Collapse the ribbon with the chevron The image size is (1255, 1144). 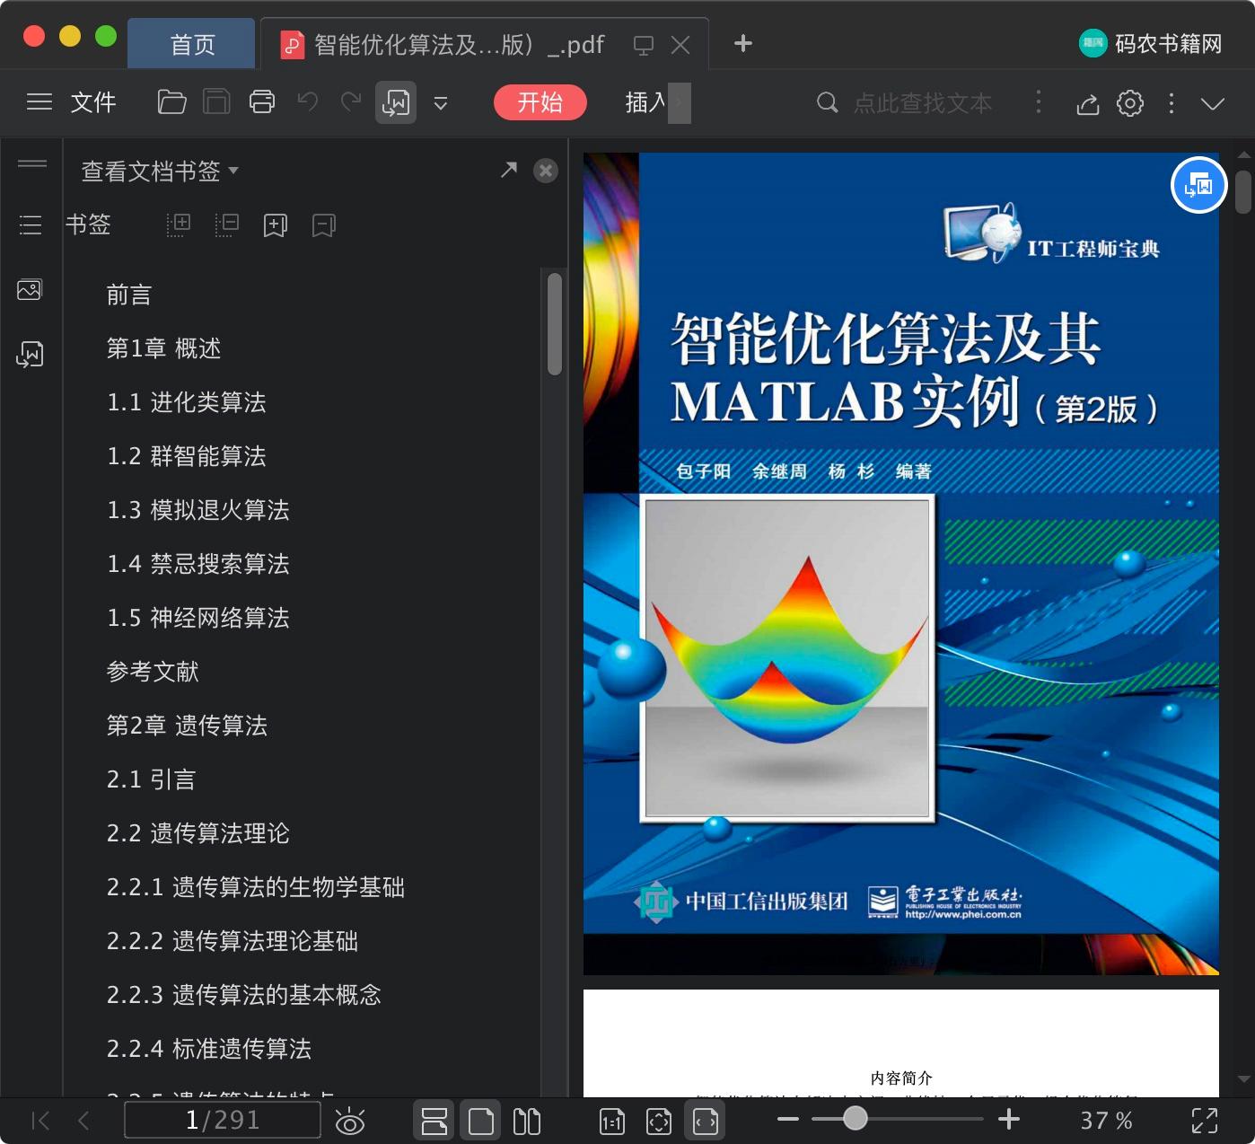(1213, 104)
